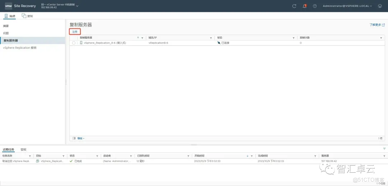Viewport: 388px width, 186px height.
Task: Filter the 已排队时间 column
Action: [x=188, y=156]
